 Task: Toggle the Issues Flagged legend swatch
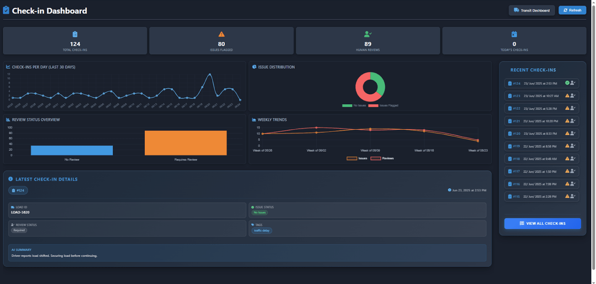coord(373,105)
